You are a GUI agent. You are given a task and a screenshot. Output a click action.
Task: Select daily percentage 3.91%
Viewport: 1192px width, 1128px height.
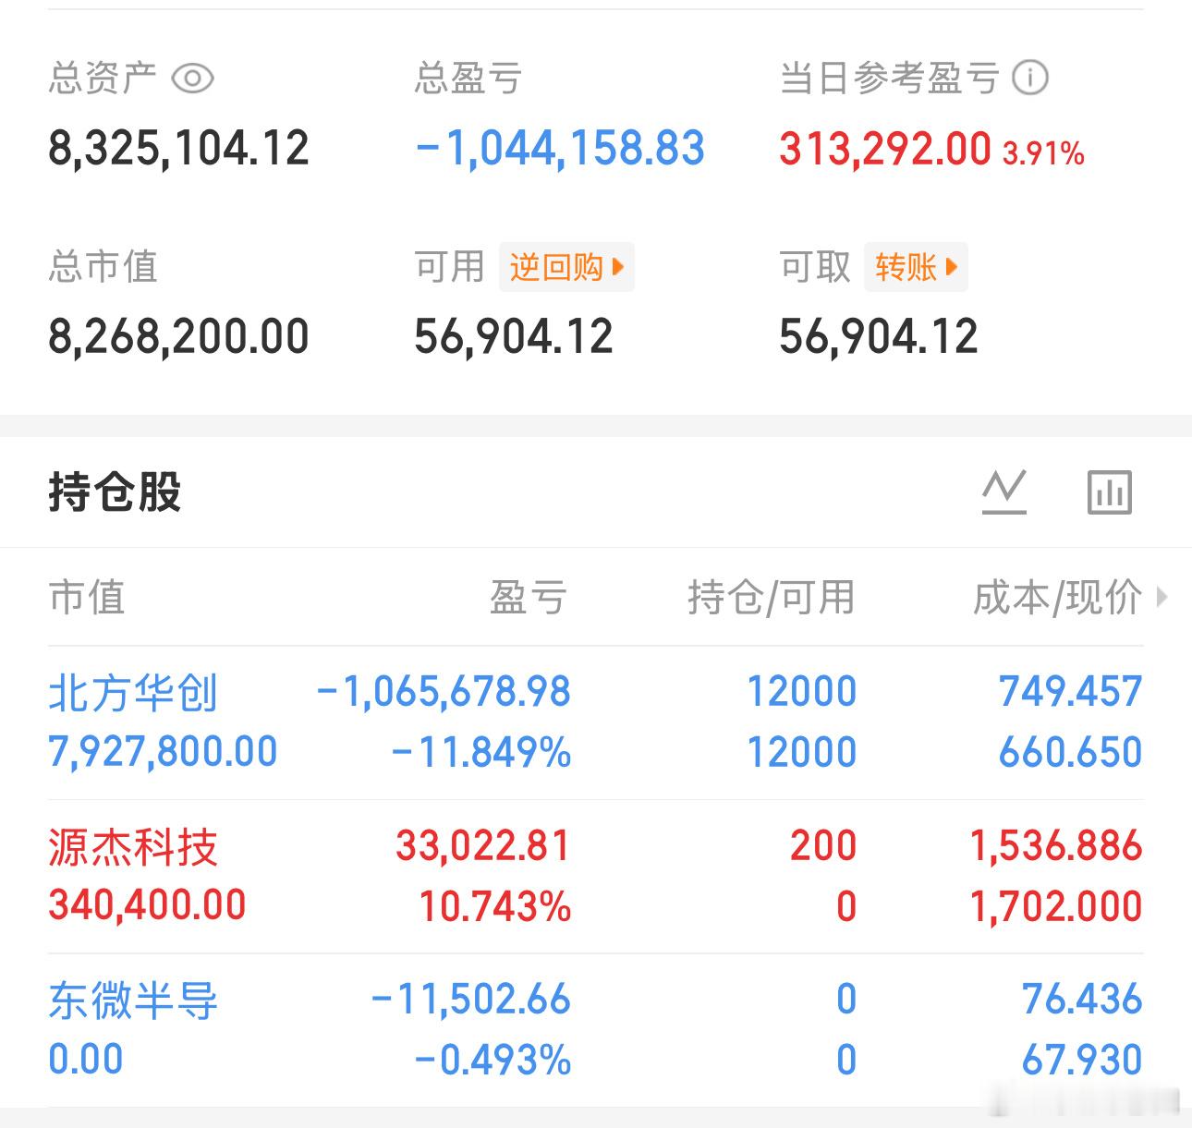click(1043, 152)
